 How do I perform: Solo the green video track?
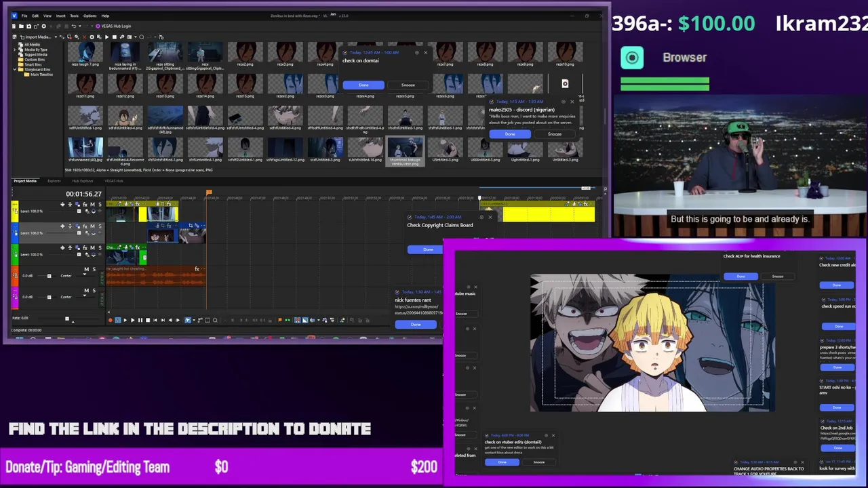click(x=100, y=247)
